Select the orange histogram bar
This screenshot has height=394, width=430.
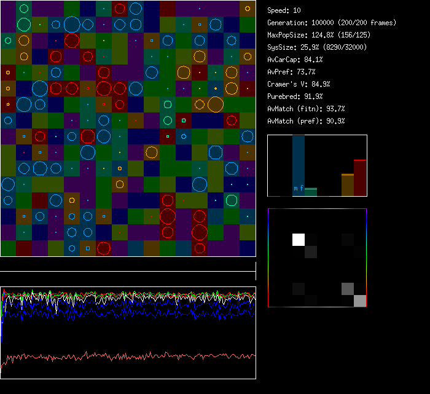pyautogui.click(x=348, y=185)
